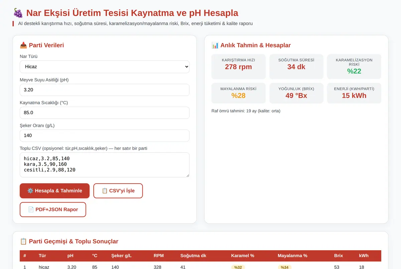
Task: Click the Brix column header
Action: (x=339, y=256)
